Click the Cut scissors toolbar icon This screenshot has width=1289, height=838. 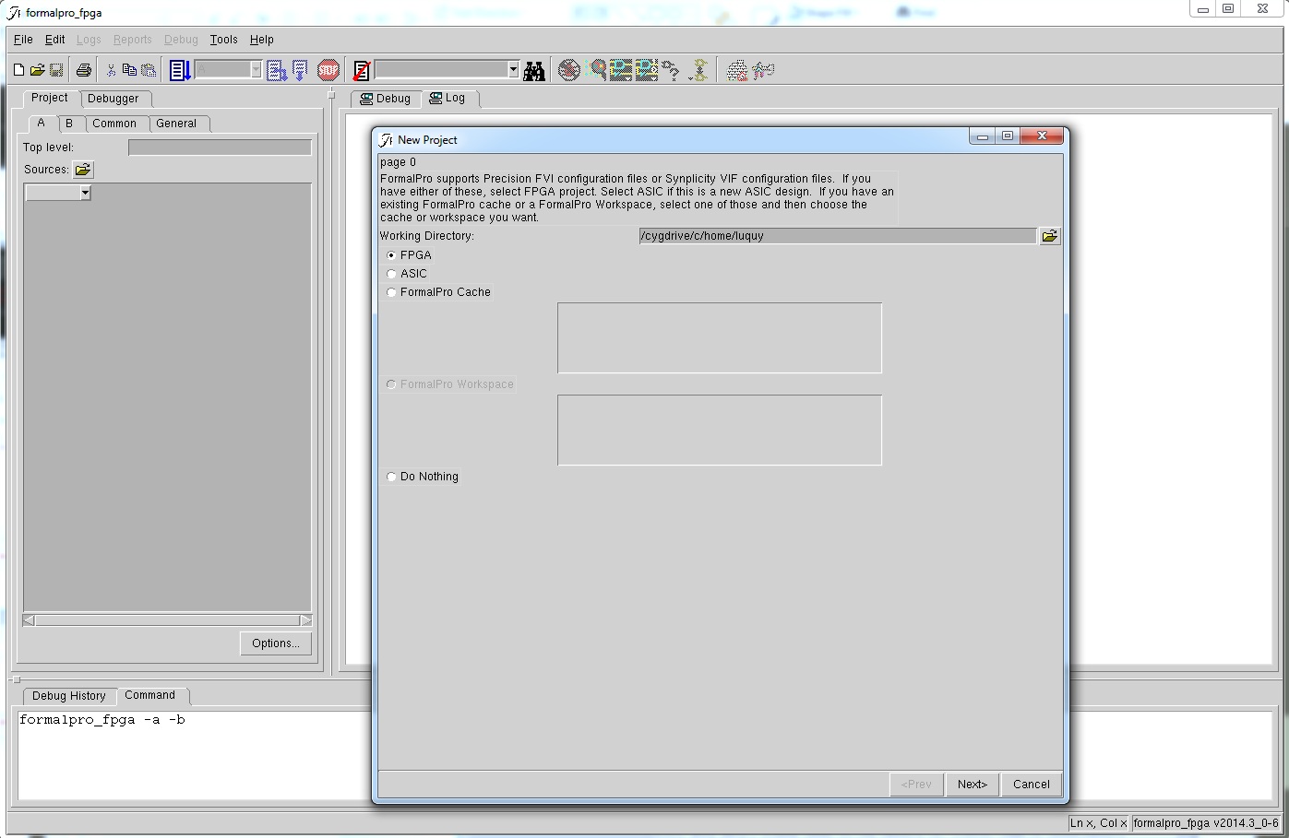click(111, 70)
